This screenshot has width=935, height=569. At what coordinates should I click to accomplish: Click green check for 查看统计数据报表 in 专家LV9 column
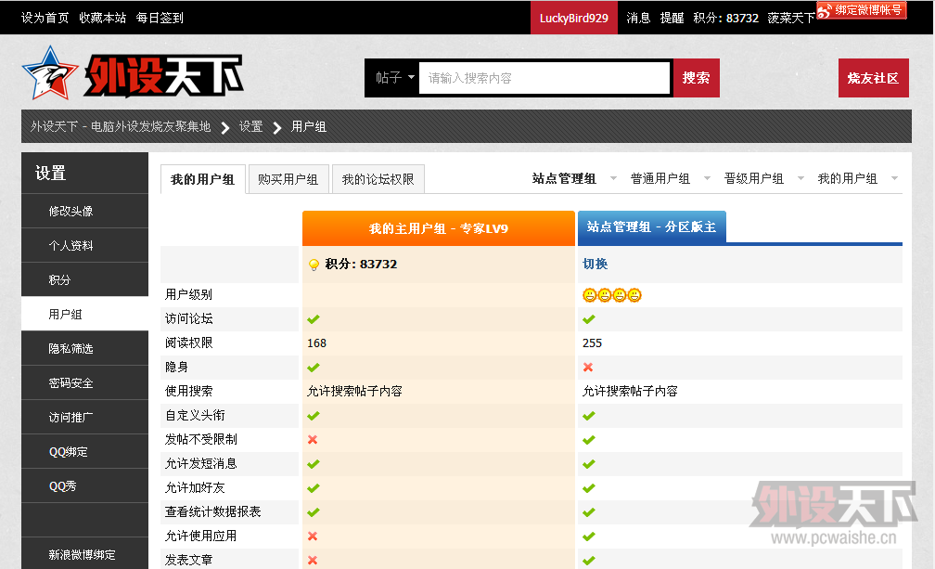(x=314, y=512)
